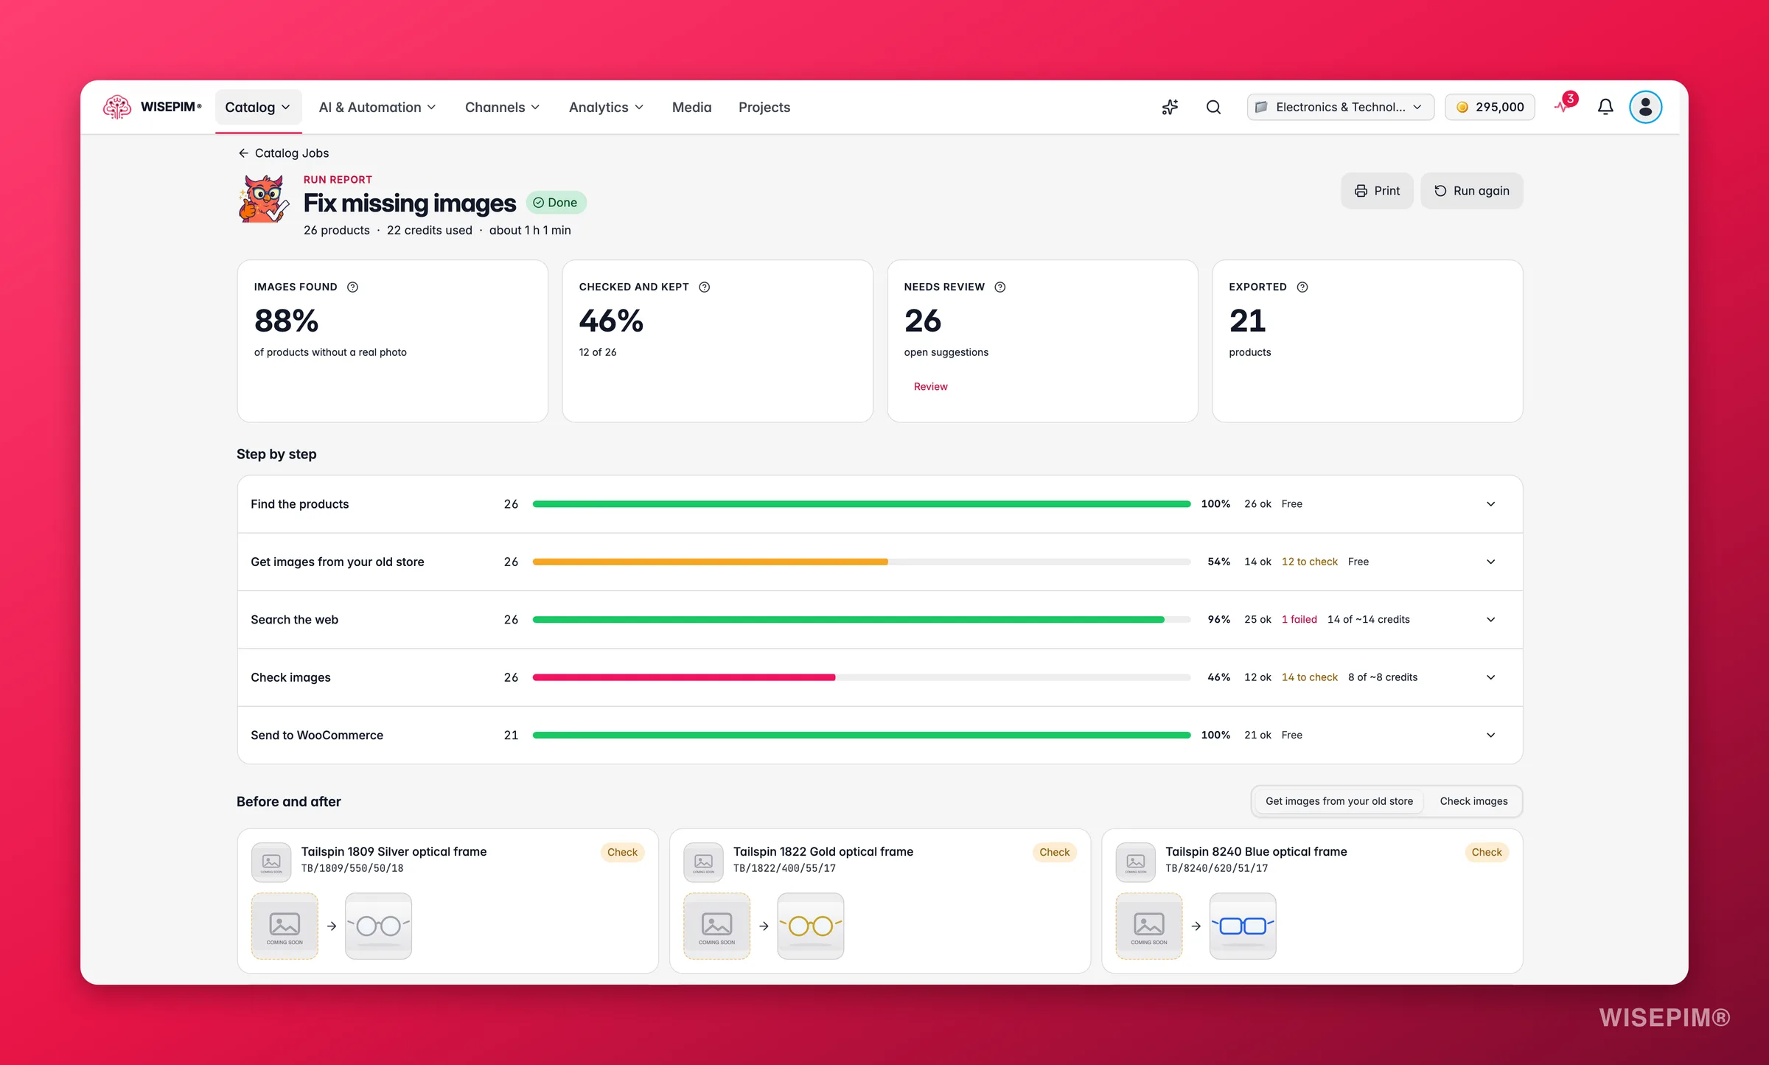Expand the Search the web step
This screenshot has height=1065, width=1769.
(1490, 620)
